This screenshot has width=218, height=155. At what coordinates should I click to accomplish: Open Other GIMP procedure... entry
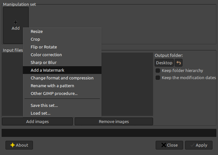[62, 94]
